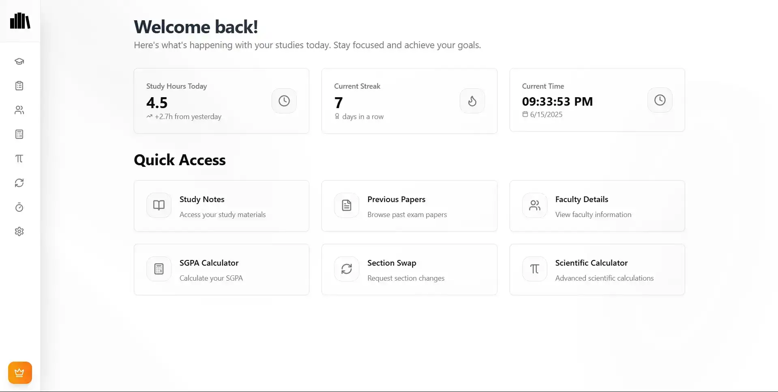Open the clipboard notes icon in sidebar

[x=19, y=85]
